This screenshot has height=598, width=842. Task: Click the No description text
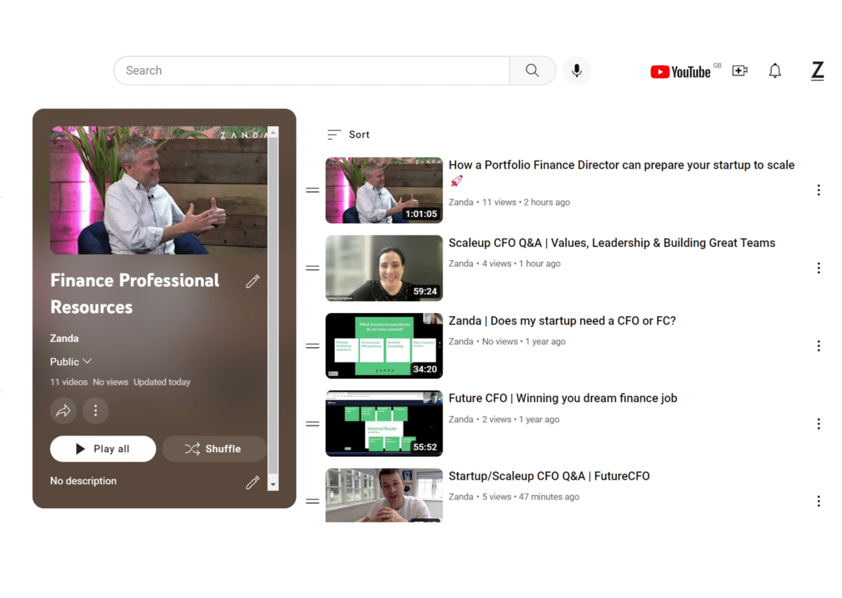(83, 481)
